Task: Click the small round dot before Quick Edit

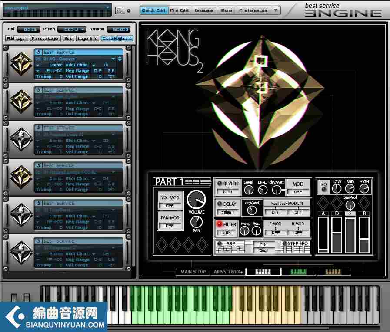Action: (129, 11)
